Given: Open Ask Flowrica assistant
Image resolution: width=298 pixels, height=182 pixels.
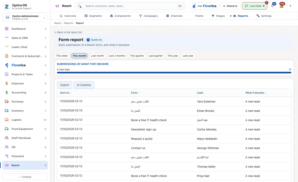Looking at the screenshot, I should [x=204, y=6].
